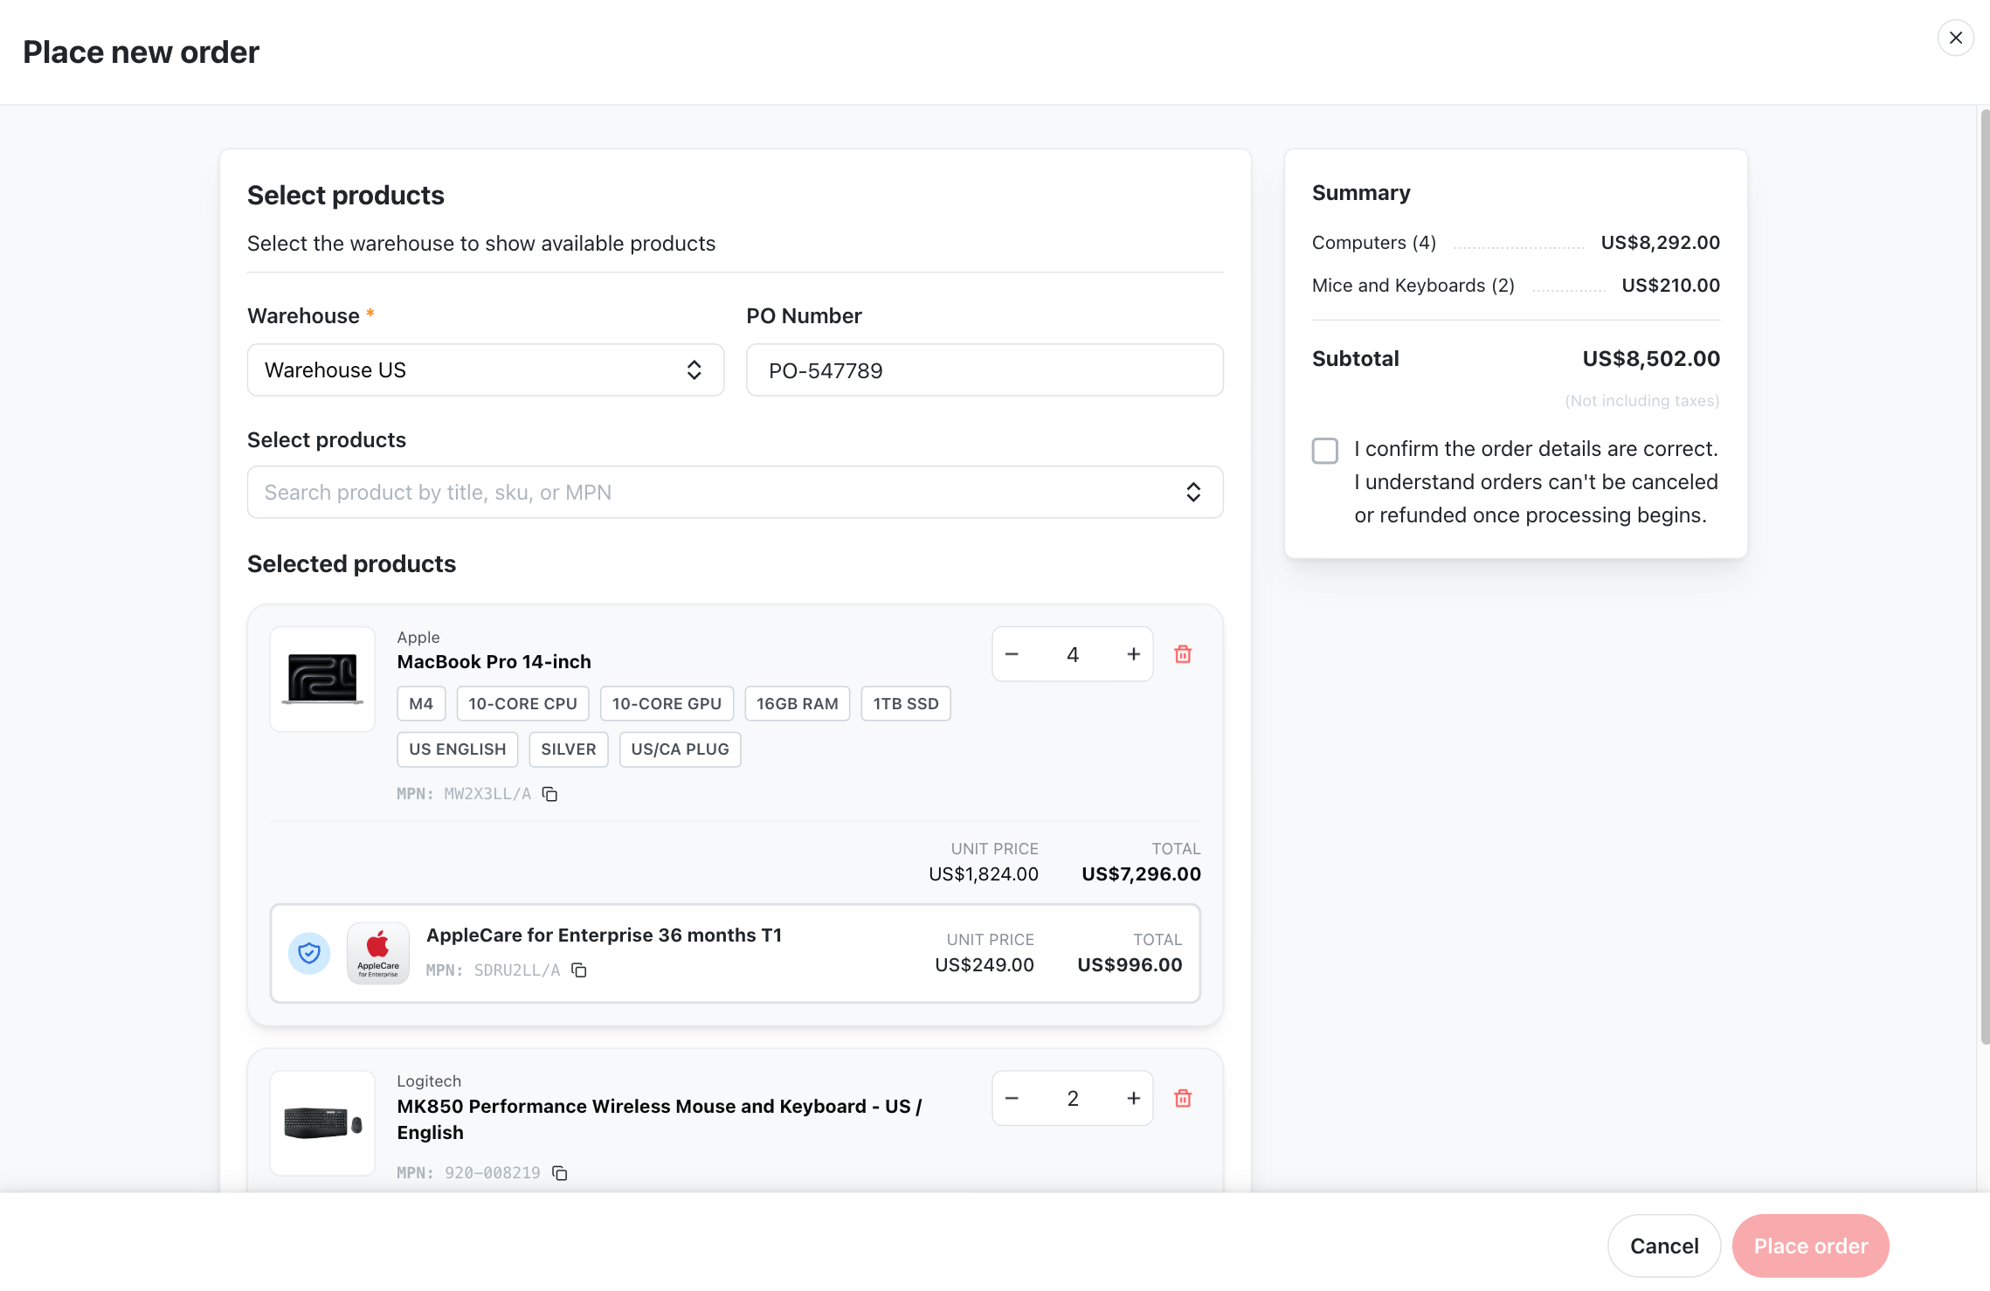
Task: Open the Warehouse US dropdown
Action: pyautogui.click(x=485, y=369)
